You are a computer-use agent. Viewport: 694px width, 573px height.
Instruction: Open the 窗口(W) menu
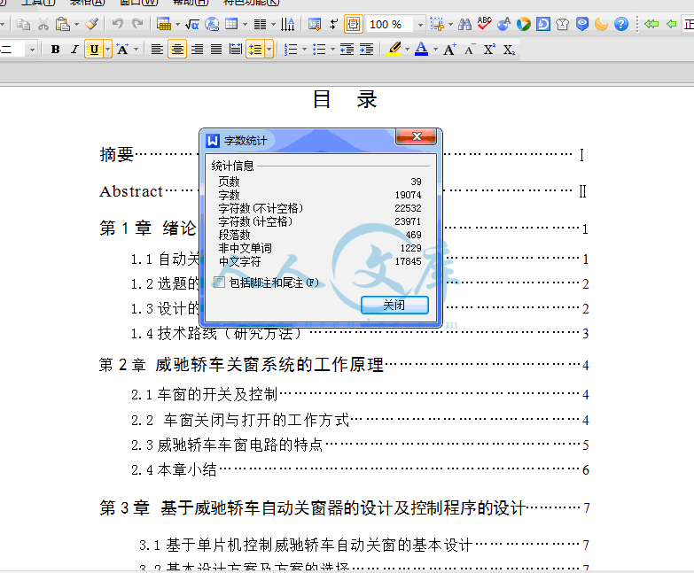[139, 3]
